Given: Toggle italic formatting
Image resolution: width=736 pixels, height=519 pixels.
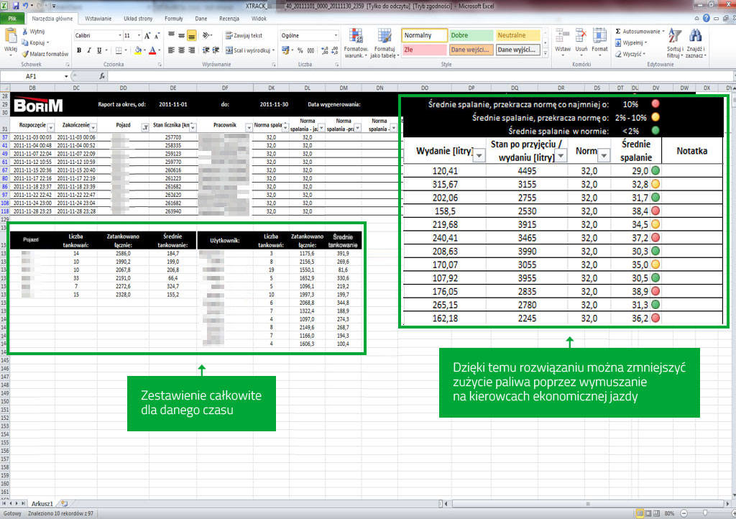Looking at the screenshot, I should [89, 50].
